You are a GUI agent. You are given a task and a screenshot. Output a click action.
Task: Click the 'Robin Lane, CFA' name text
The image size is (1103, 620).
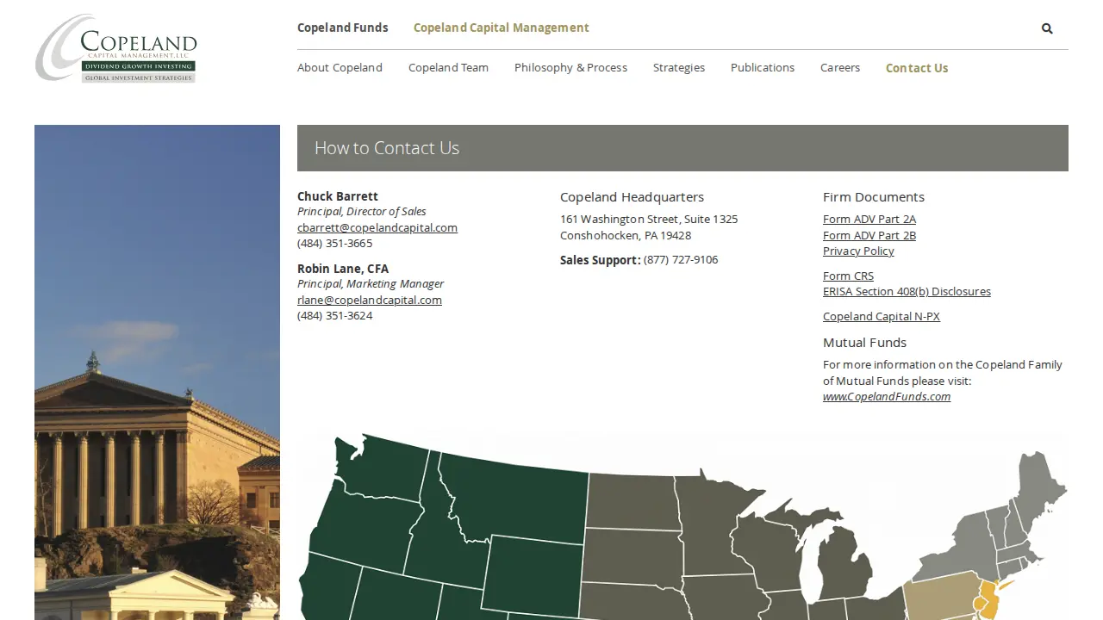click(343, 269)
